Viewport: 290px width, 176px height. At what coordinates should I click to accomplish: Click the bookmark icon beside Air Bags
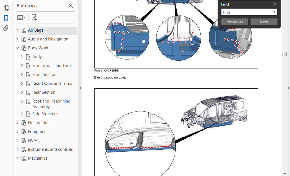23,30
